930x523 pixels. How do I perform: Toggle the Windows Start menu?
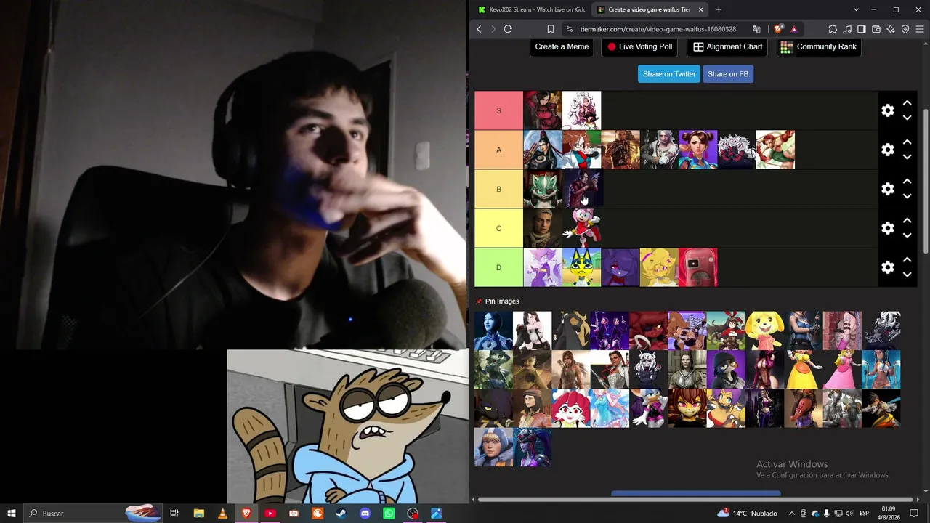coord(12,514)
